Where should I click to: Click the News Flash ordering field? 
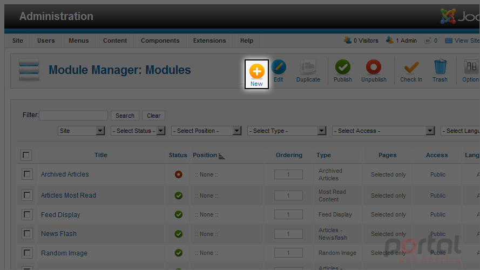point(288,234)
